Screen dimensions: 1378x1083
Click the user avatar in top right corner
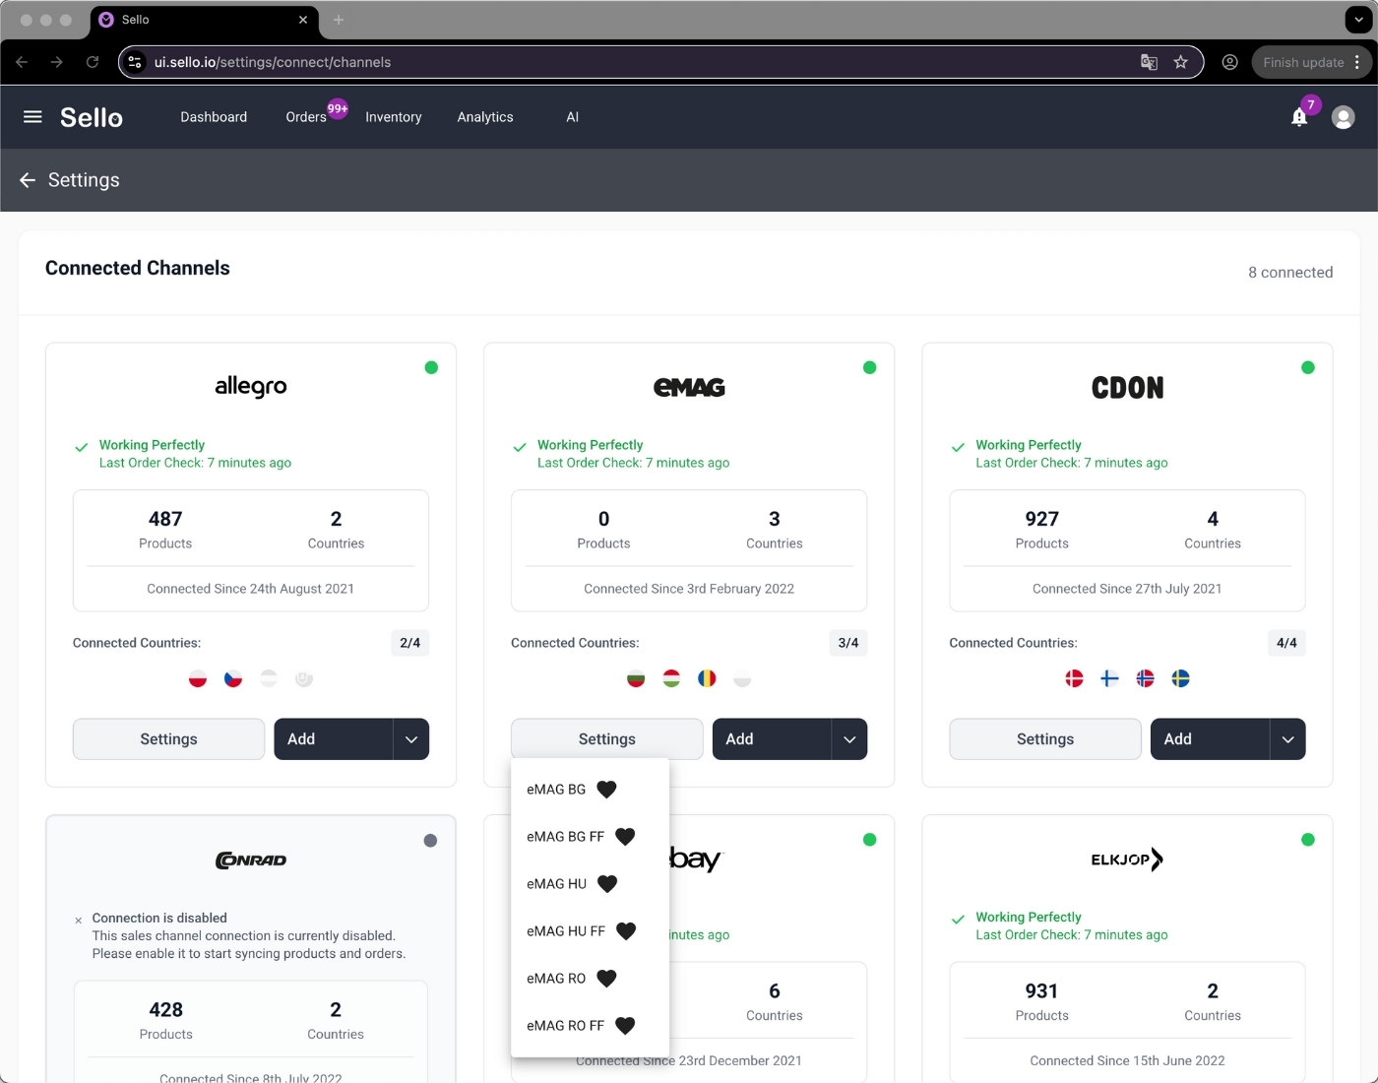(x=1343, y=116)
